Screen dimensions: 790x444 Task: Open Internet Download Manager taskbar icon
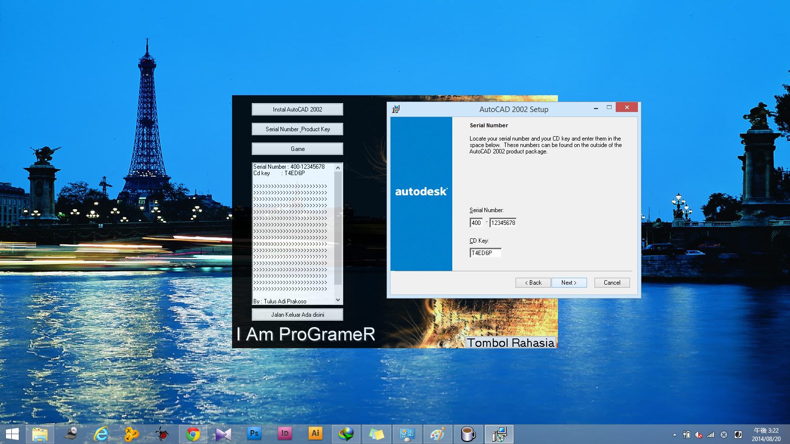(346, 434)
